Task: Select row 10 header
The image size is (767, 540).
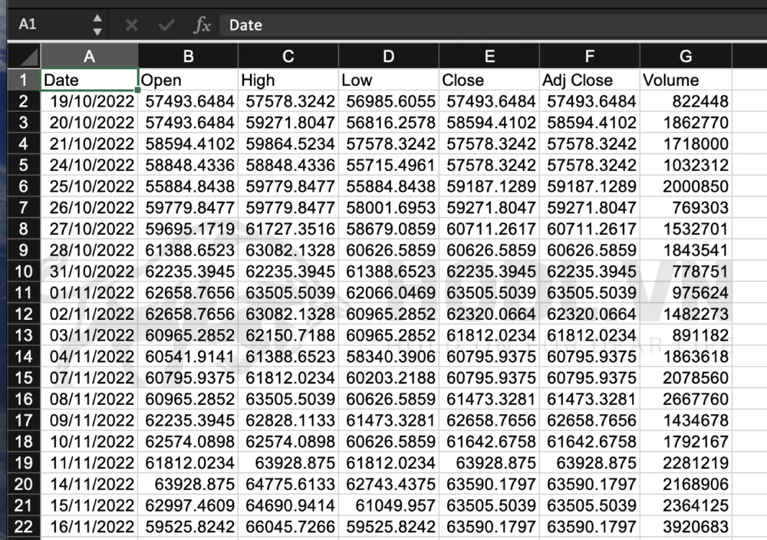Action: pyautogui.click(x=23, y=272)
